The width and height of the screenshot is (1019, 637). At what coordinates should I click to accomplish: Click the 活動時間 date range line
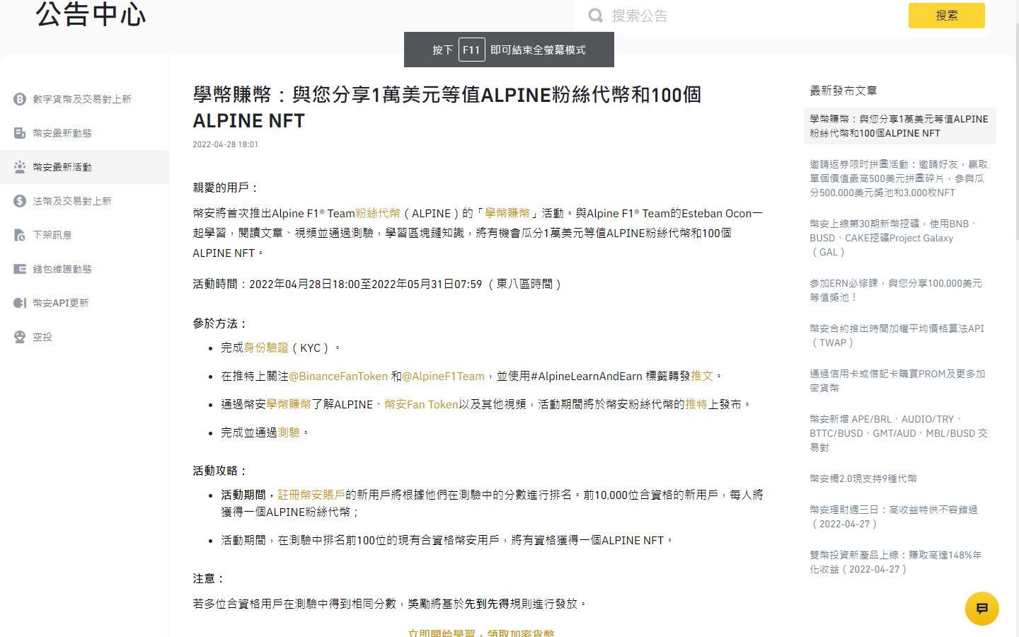[x=377, y=284]
